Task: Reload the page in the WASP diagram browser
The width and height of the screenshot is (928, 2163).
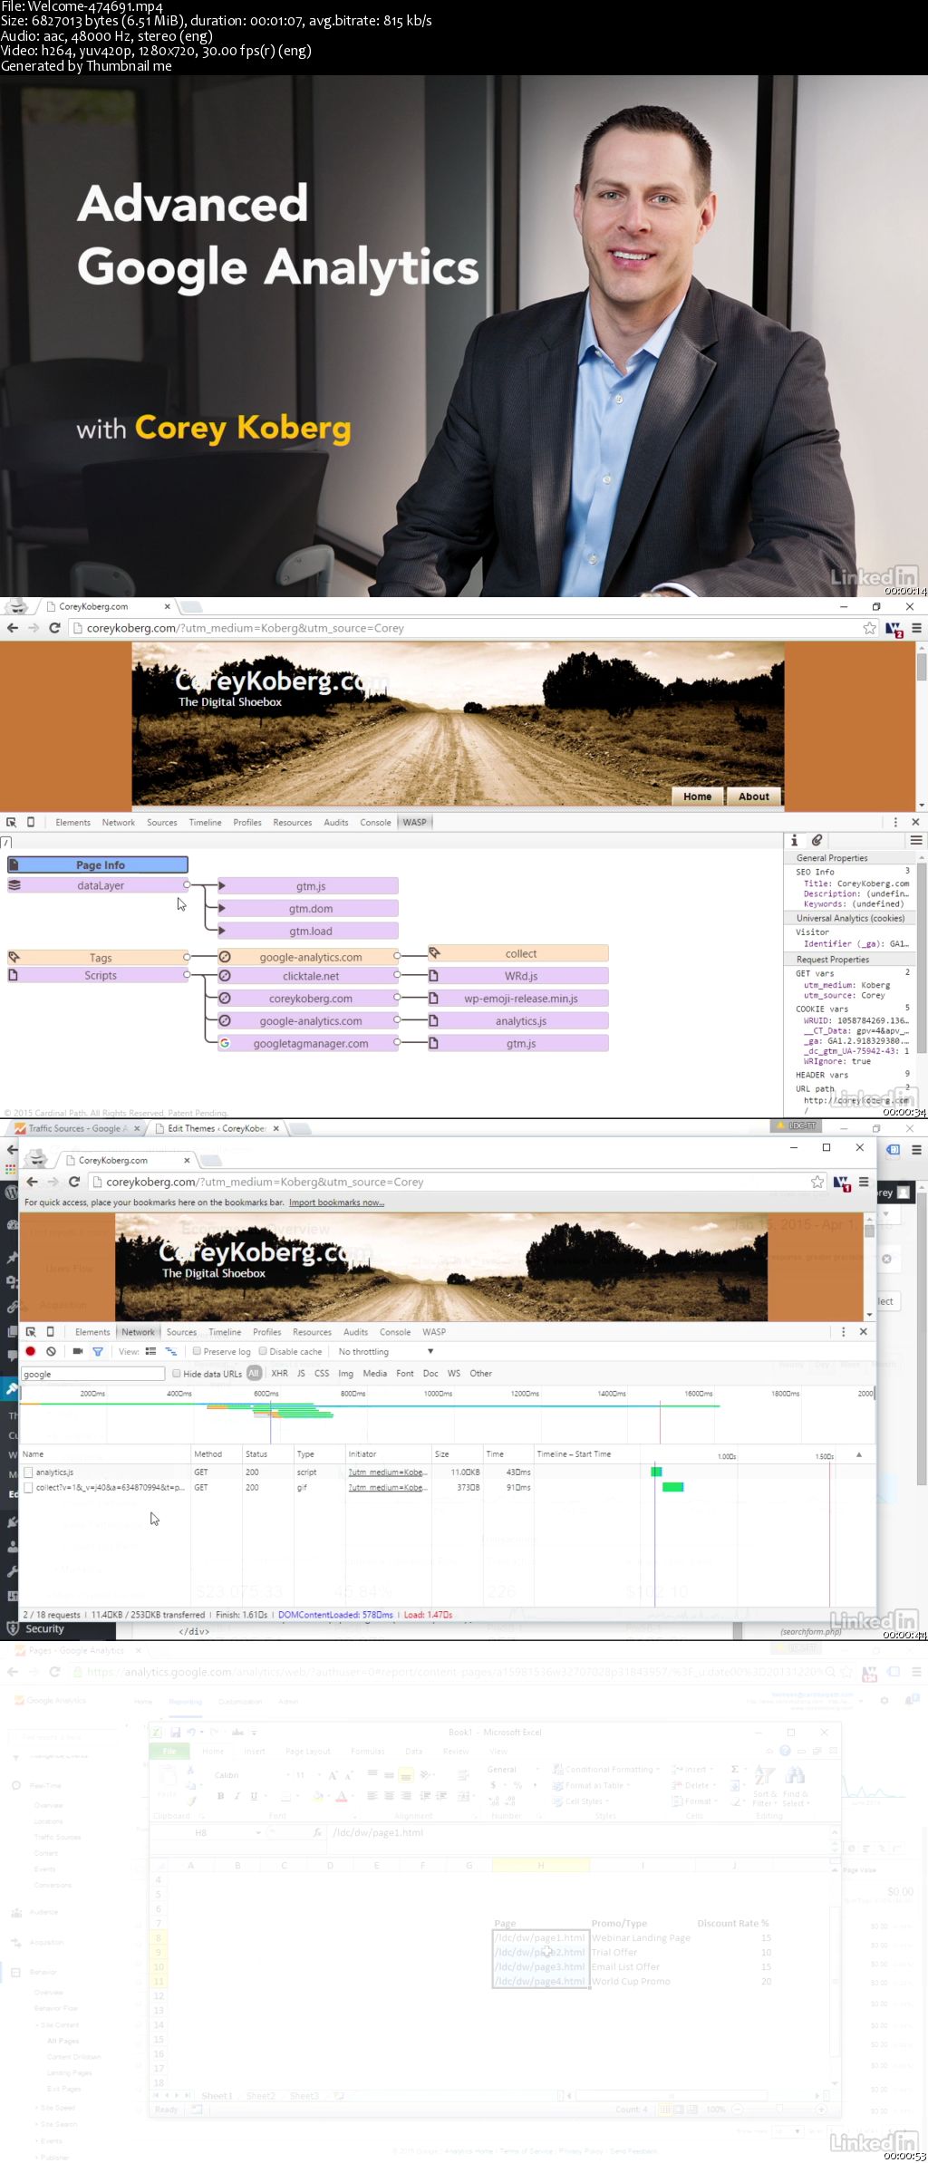Action: [54, 628]
